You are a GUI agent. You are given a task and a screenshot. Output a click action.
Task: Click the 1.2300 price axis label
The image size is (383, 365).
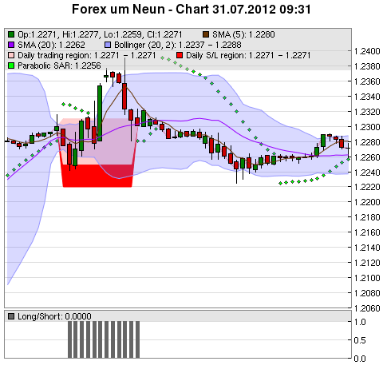367,127
